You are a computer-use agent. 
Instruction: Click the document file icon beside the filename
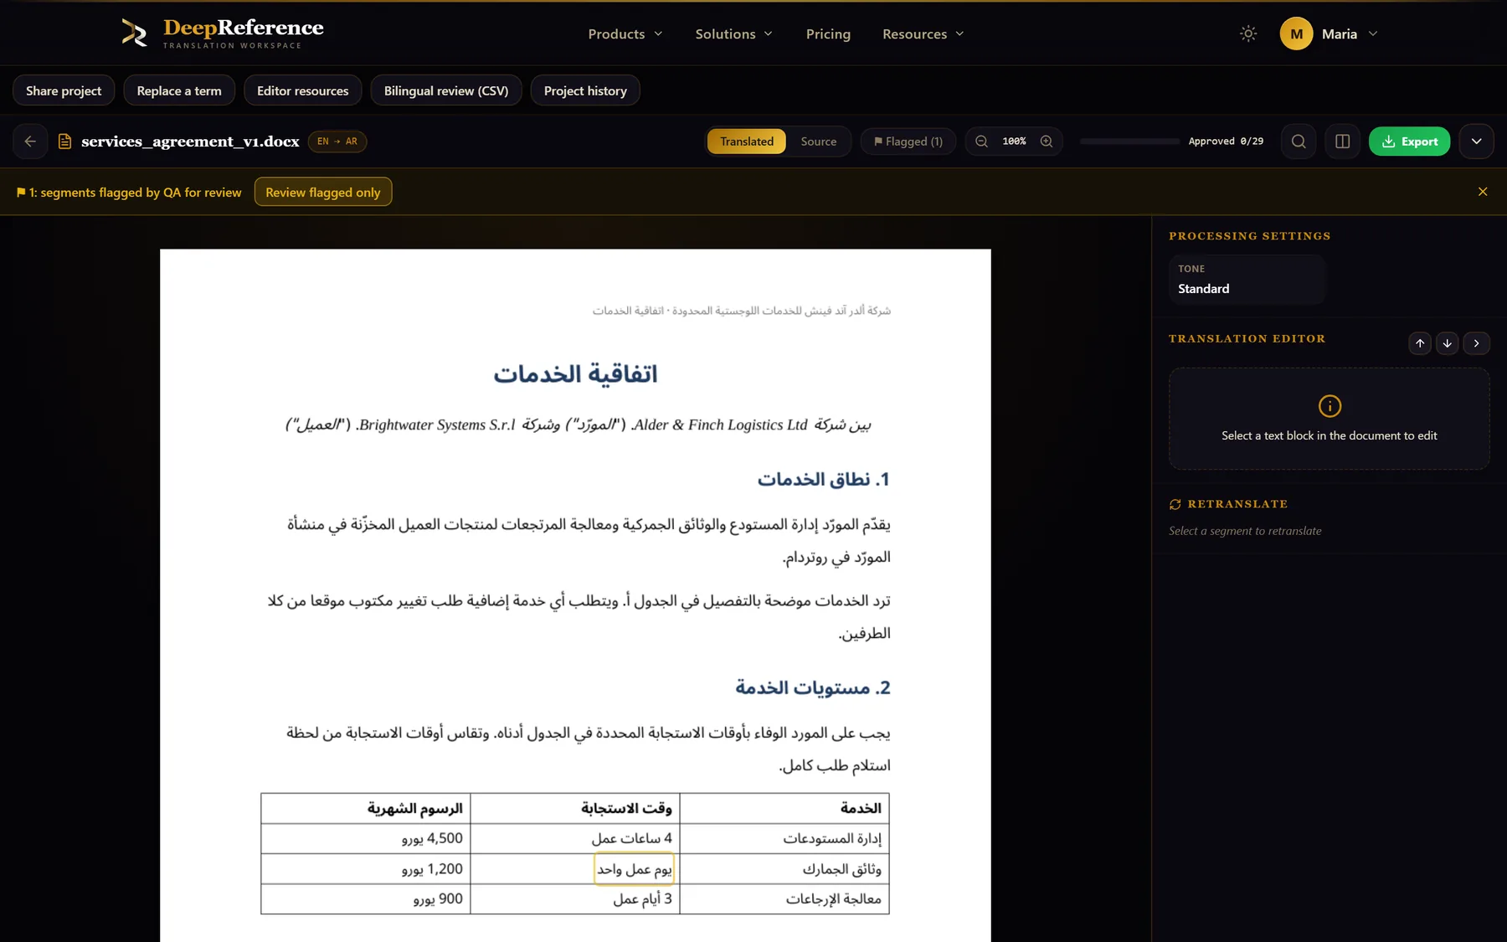pos(64,142)
